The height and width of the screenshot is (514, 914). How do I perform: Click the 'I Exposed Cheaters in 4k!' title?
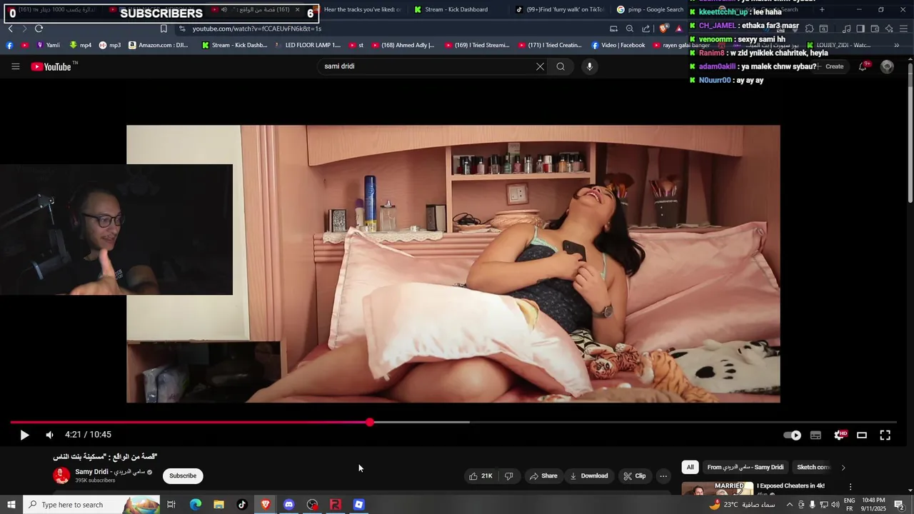790,486
